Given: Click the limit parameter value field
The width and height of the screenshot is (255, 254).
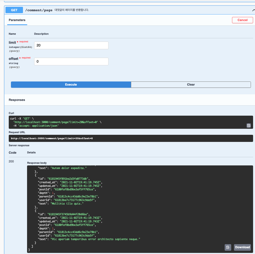Looking at the screenshot, I should [71, 45].
